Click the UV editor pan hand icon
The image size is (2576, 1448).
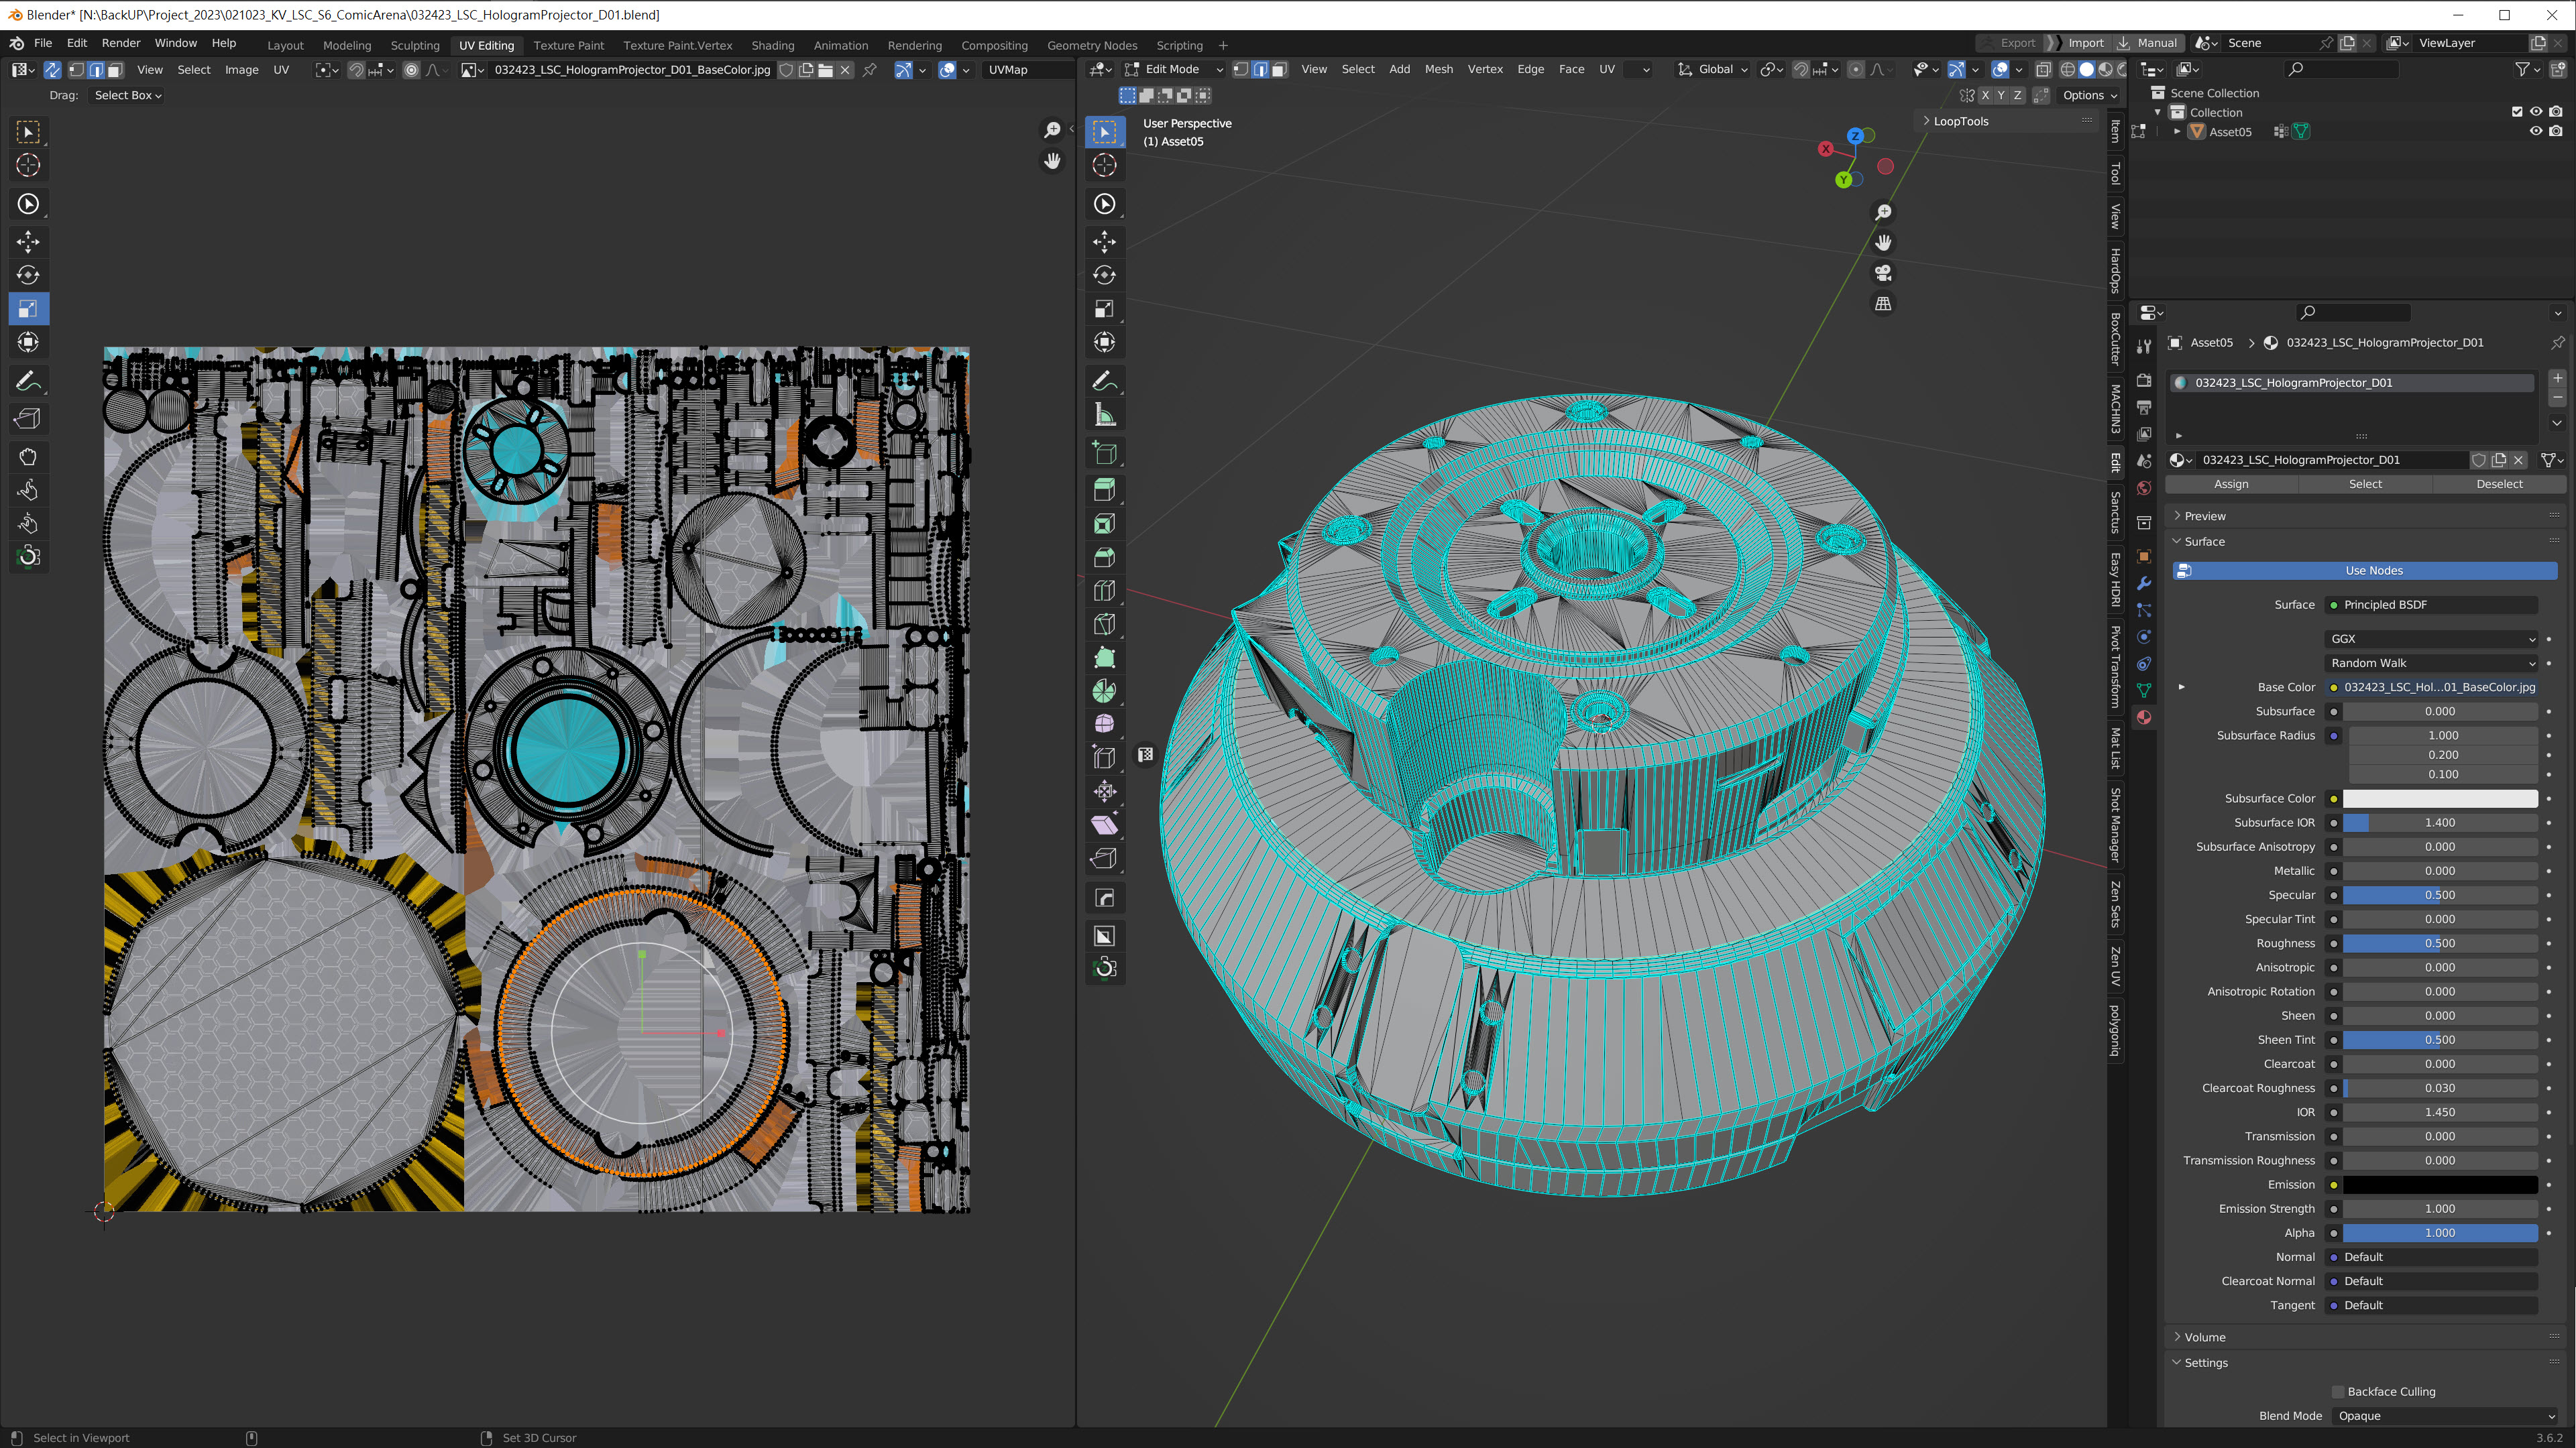point(1052,161)
